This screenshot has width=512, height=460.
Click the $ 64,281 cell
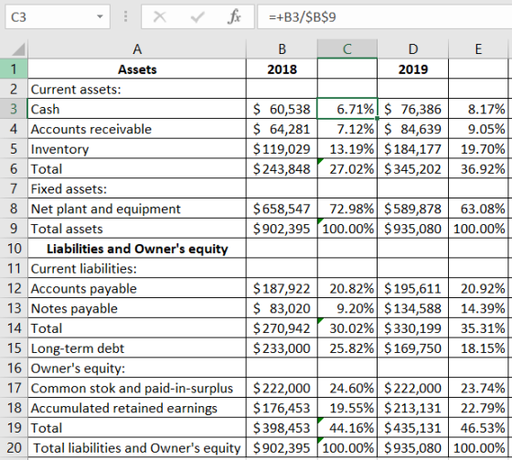(282, 129)
